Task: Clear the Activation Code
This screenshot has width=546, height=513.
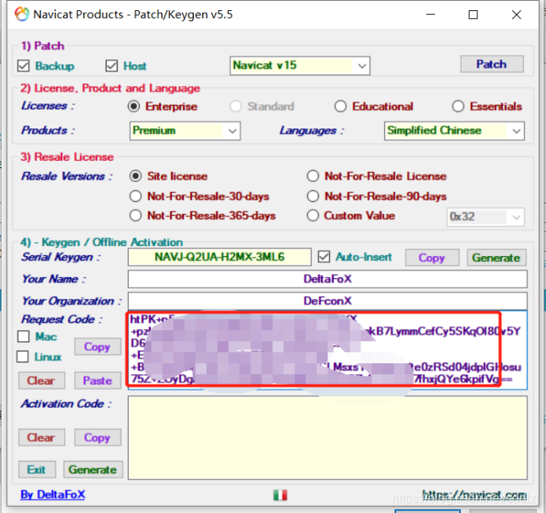Action: pos(42,437)
